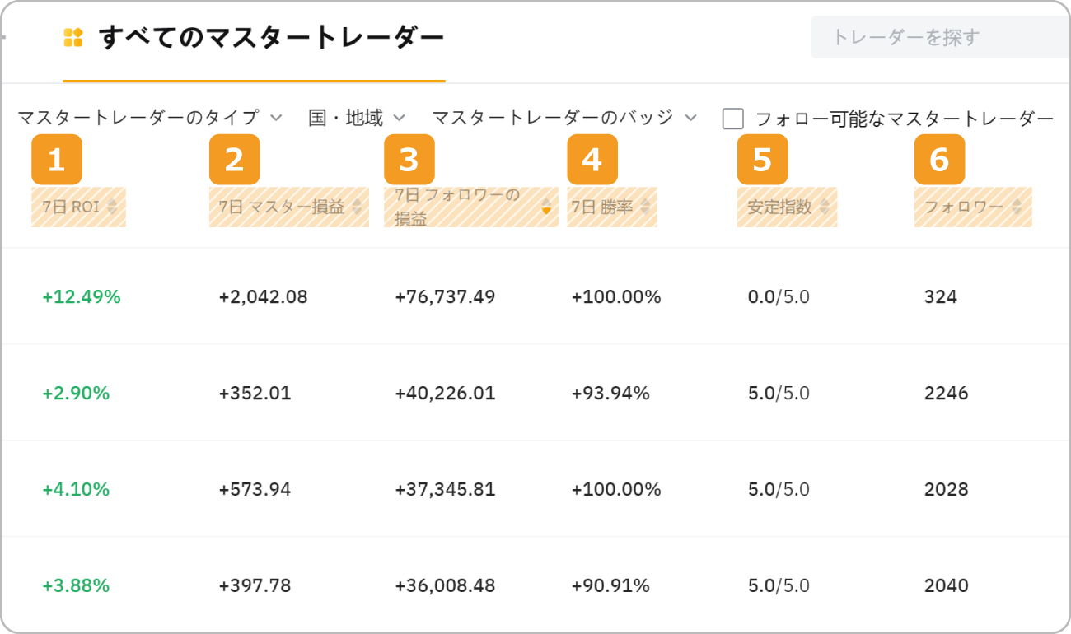Click the +397.78 master profit cell
1071x634 pixels.
(255, 585)
